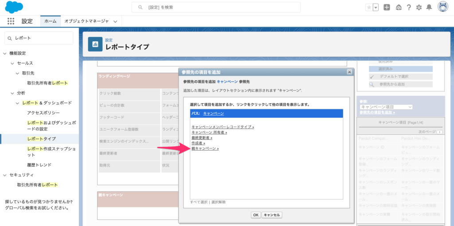Select レポートタイプ in sidebar
Viewport: 454px width, 226px height.
(x=42, y=139)
